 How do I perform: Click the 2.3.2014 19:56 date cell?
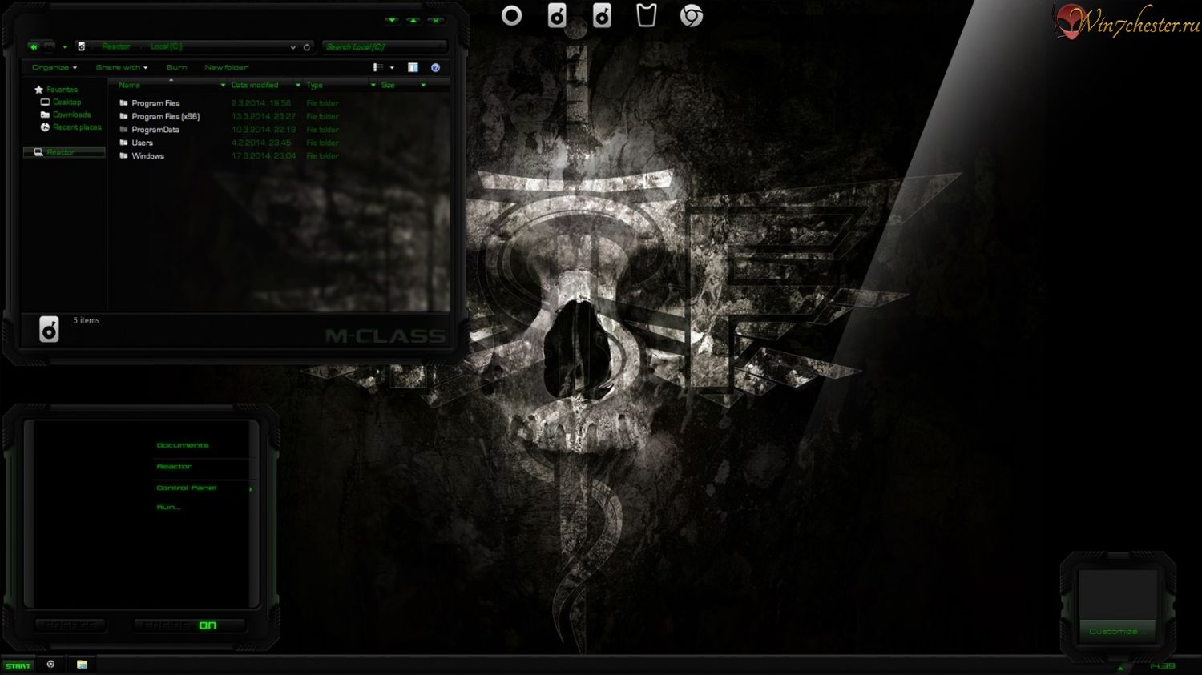261,103
